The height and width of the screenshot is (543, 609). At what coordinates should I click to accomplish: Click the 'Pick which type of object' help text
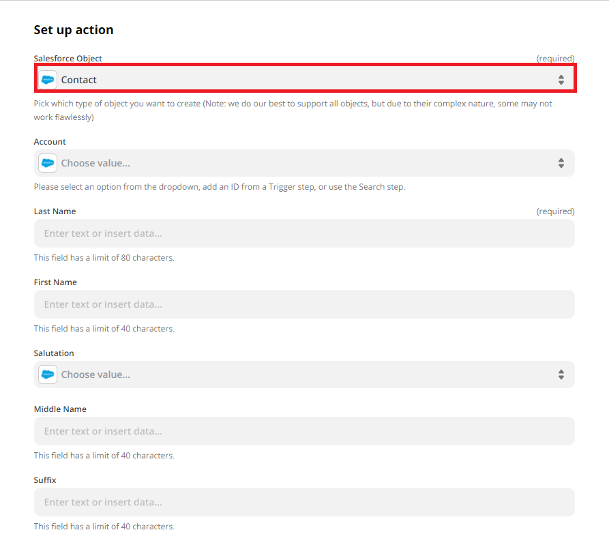click(x=293, y=111)
